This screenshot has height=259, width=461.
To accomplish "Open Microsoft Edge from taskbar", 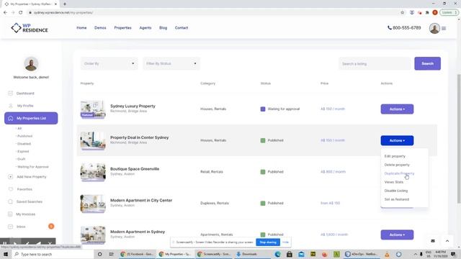I will (277, 254).
